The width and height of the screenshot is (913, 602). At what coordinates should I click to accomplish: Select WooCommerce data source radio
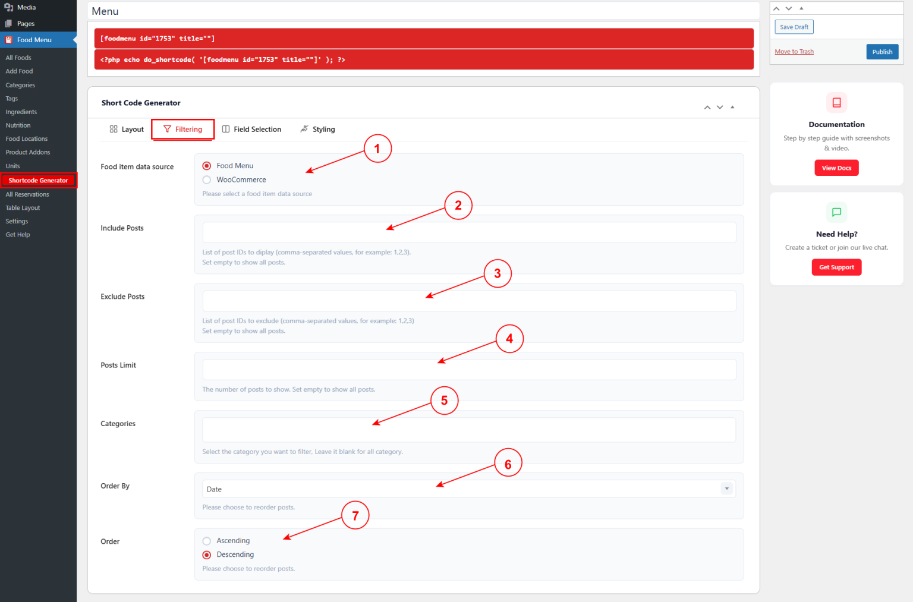(x=207, y=180)
